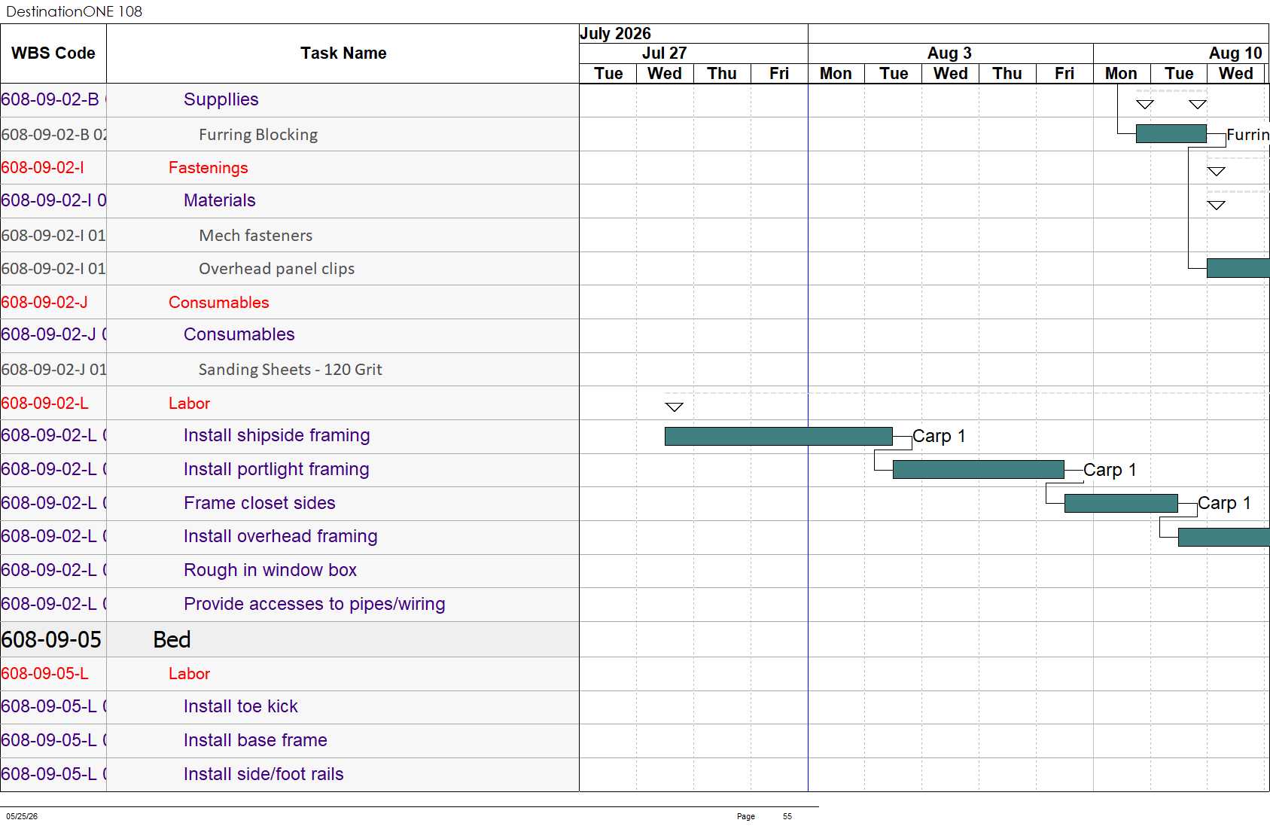Click the Task Name column header
This screenshot has width=1270, height=826.
click(343, 53)
